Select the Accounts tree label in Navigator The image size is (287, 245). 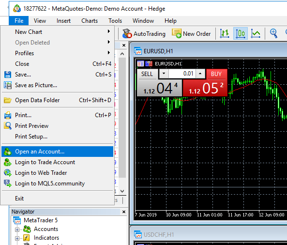tap(46, 229)
